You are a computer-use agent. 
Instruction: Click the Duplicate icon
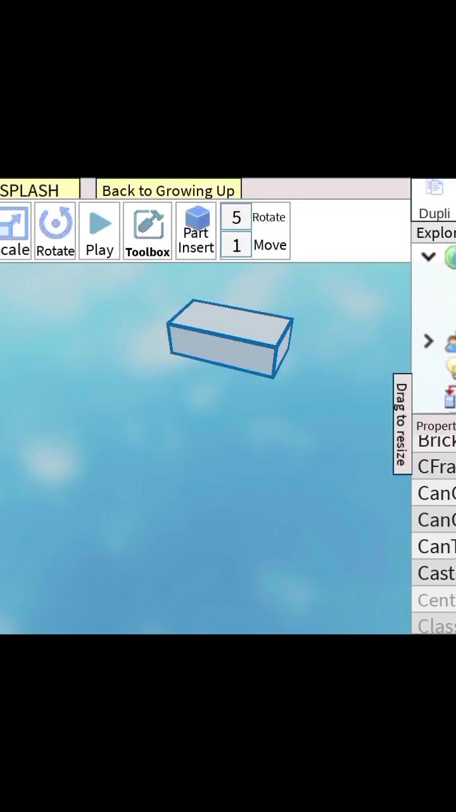[434, 188]
